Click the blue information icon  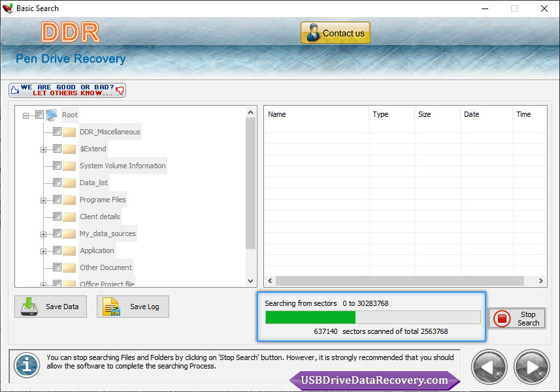click(27, 365)
